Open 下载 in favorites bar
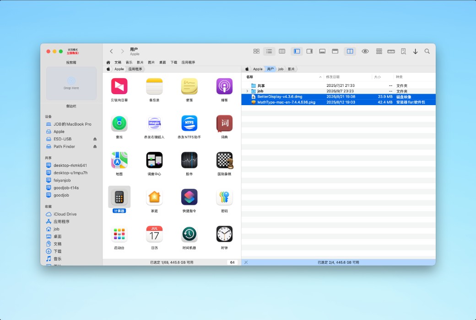This screenshot has height=320, width=476. point(173,62)
